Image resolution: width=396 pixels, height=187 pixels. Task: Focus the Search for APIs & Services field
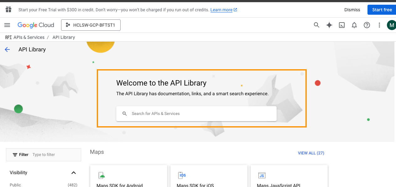(201, 113)
